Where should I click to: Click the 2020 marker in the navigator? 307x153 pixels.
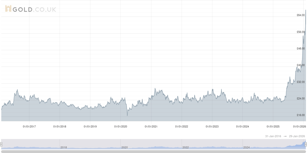tap(124, 147)
